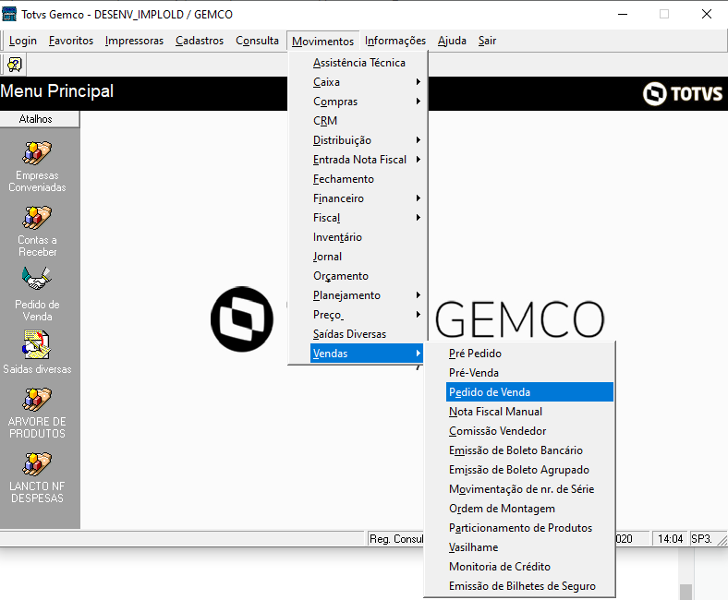Viewport: 728px width, 600px height.
Task: Open the LANCTO NF DESPESAS shortcut icon
Action: [x=37, y=464]
